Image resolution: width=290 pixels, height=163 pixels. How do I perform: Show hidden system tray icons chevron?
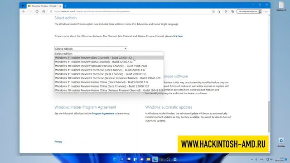pos(252,159)
